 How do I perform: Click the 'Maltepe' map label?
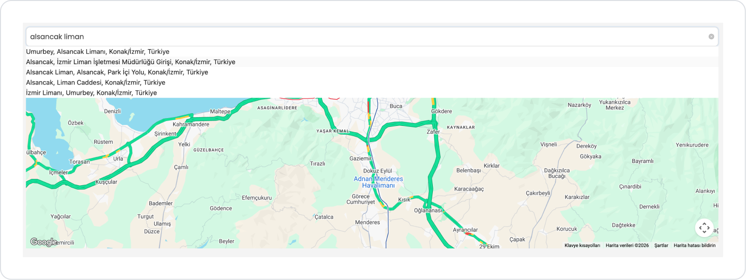pos(220,111)
